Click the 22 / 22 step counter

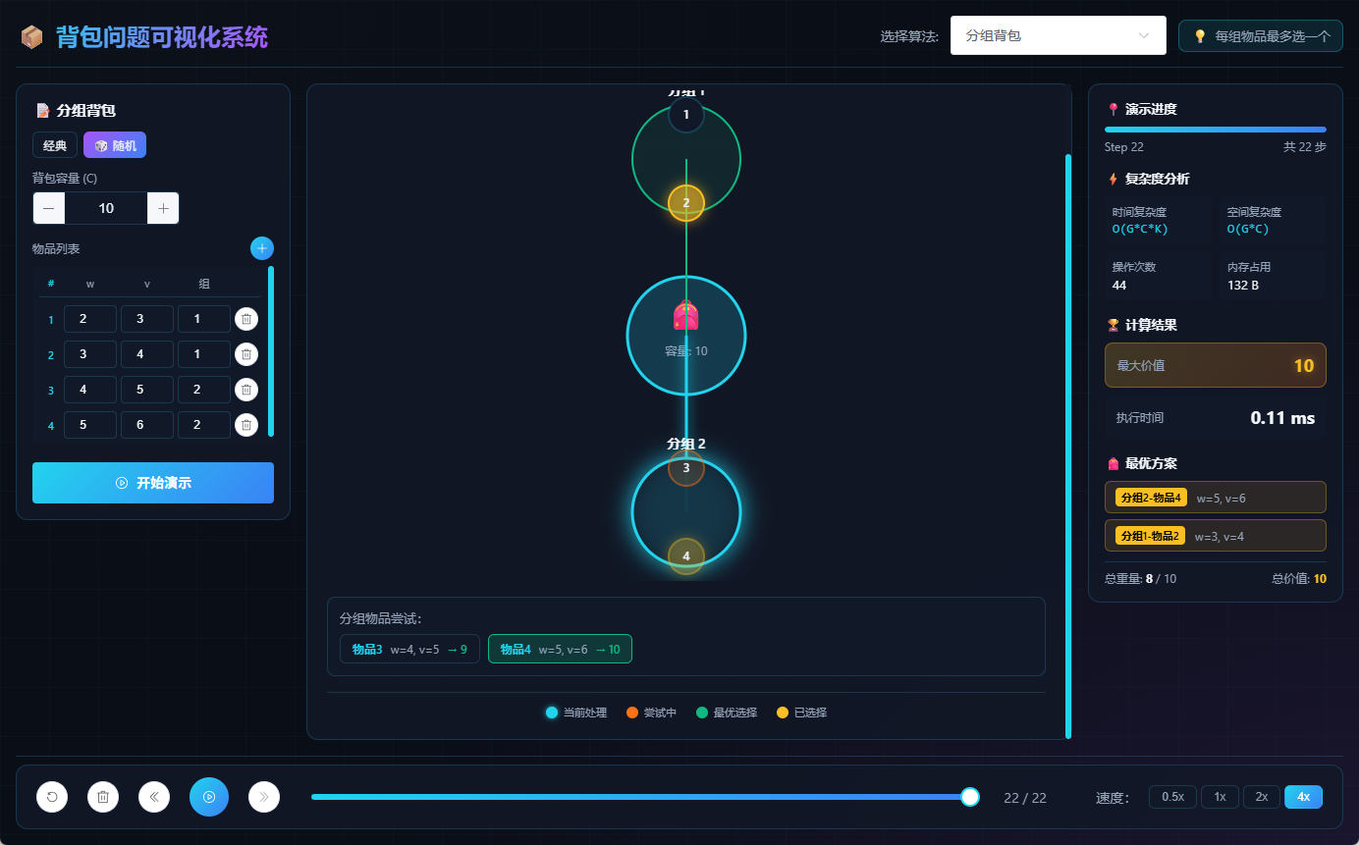tap(1025, 798)
